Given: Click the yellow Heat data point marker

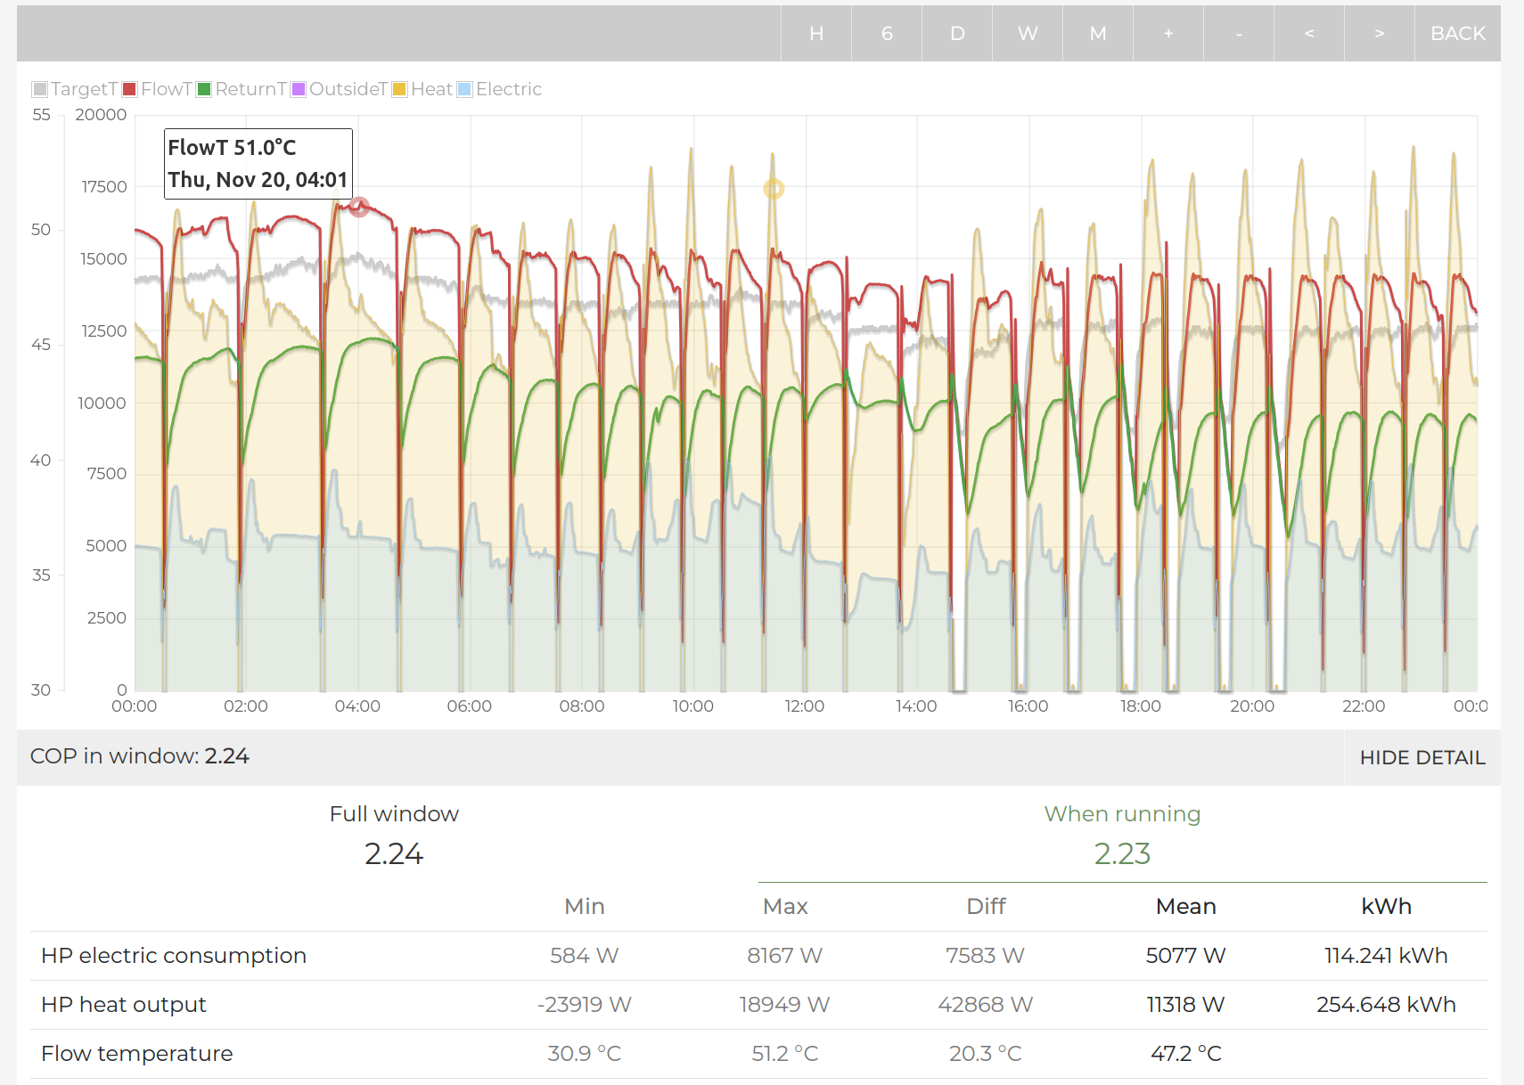Looking at the screenshot, I should tap(774, 189).
